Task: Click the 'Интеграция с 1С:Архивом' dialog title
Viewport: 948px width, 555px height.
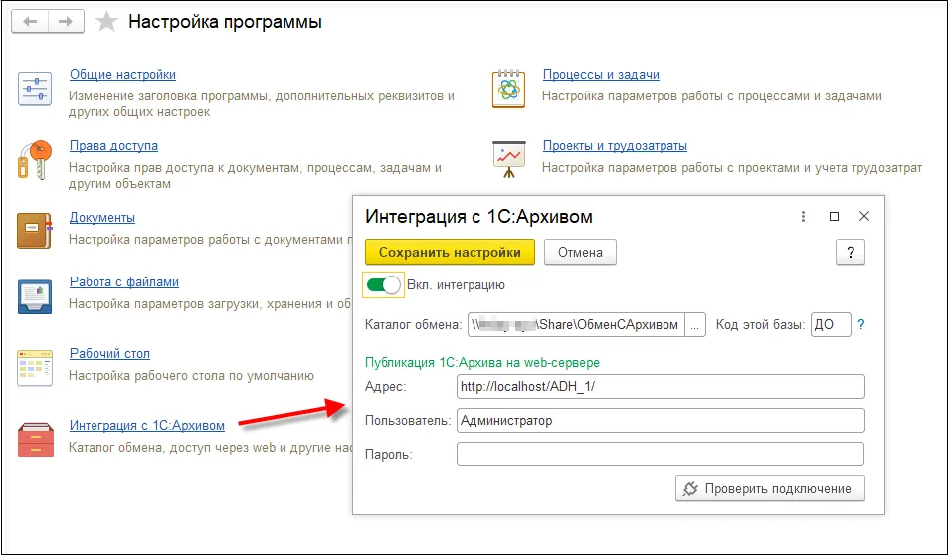Action: click(x=478, y=217)
